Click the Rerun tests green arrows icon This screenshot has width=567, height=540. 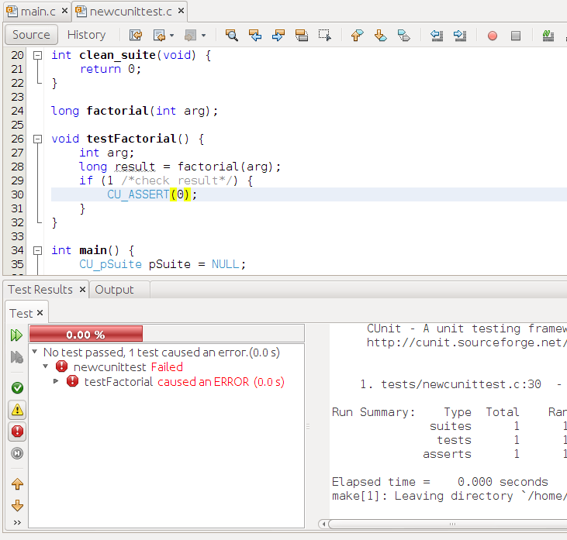click(x=16, y=335)
